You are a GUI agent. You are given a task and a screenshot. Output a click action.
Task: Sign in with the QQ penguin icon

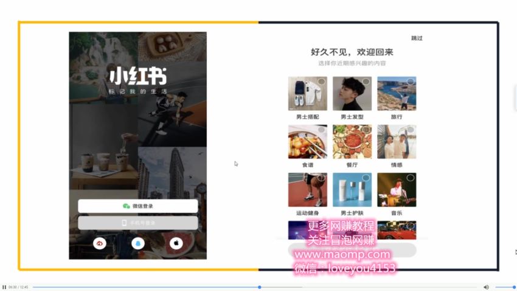point(138,244)
